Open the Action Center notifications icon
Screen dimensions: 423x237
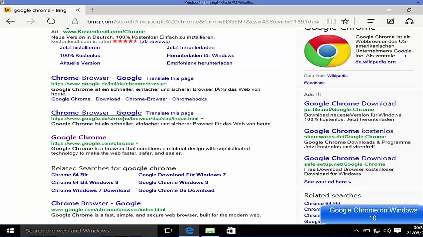tap(397, 231)
